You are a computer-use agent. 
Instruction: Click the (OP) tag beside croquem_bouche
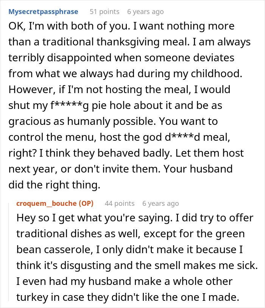click(86, 204)
